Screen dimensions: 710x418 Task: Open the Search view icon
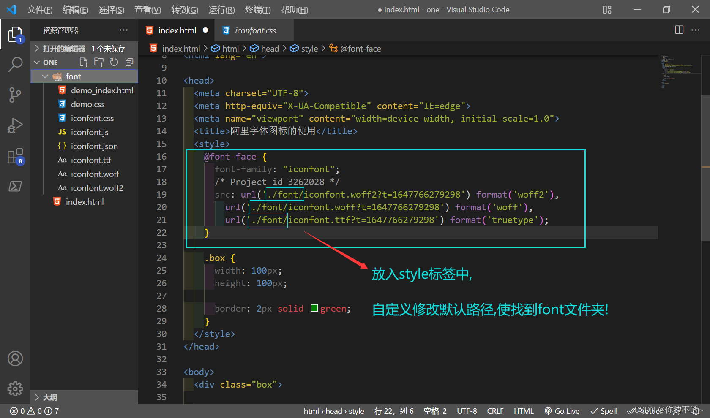pos(15,65)
